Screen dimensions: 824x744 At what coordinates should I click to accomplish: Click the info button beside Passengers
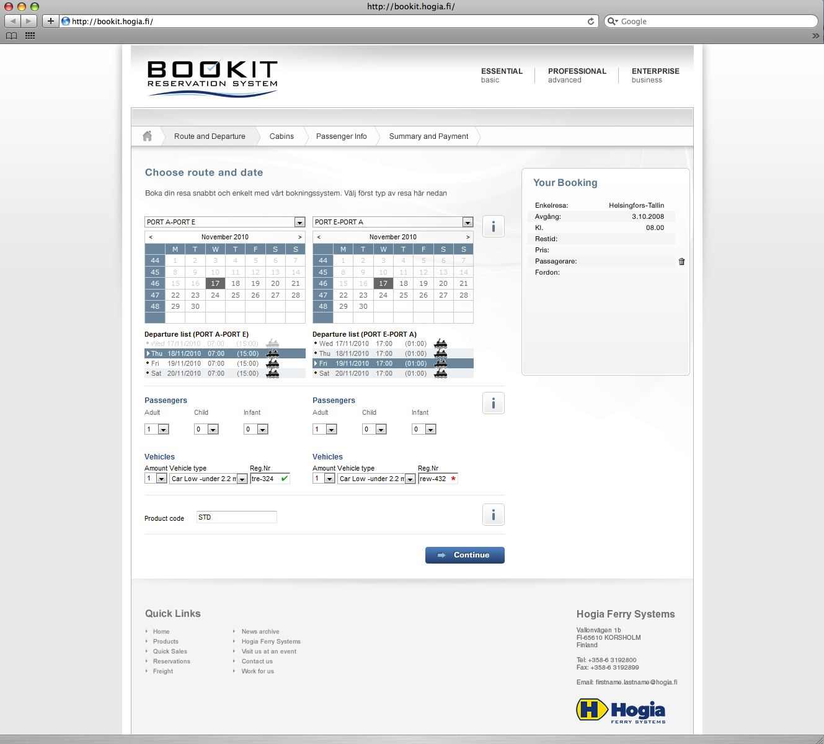pyautogui.click(x=494, y=403)
